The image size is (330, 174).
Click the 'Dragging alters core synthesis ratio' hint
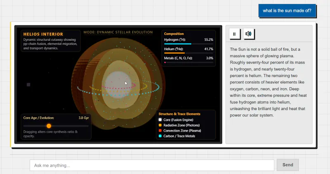click(x=50, y=134)
